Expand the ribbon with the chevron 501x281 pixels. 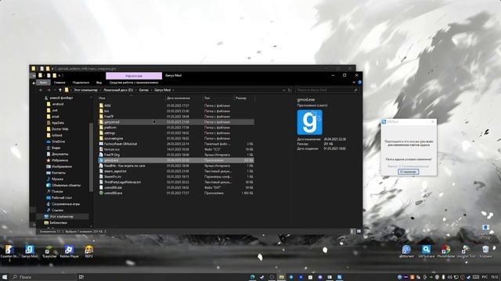[x=354, y=83]
